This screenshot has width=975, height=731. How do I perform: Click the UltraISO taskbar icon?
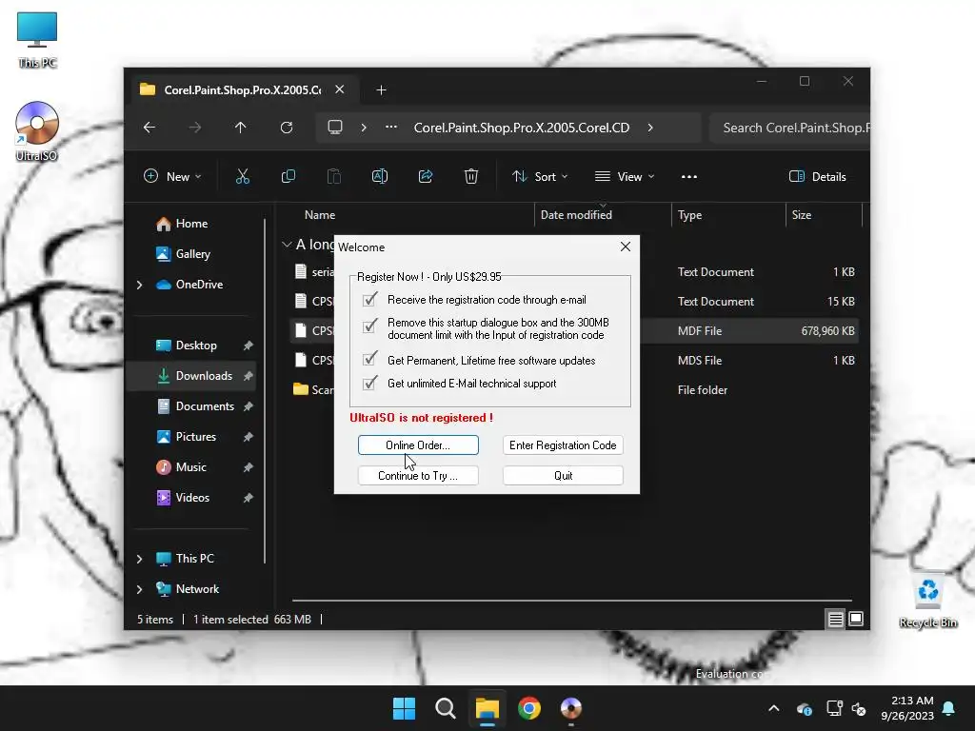571,708
